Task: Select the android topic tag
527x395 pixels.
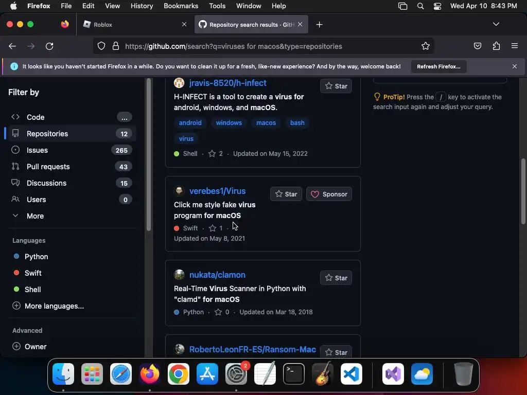Action: (190, 123)
